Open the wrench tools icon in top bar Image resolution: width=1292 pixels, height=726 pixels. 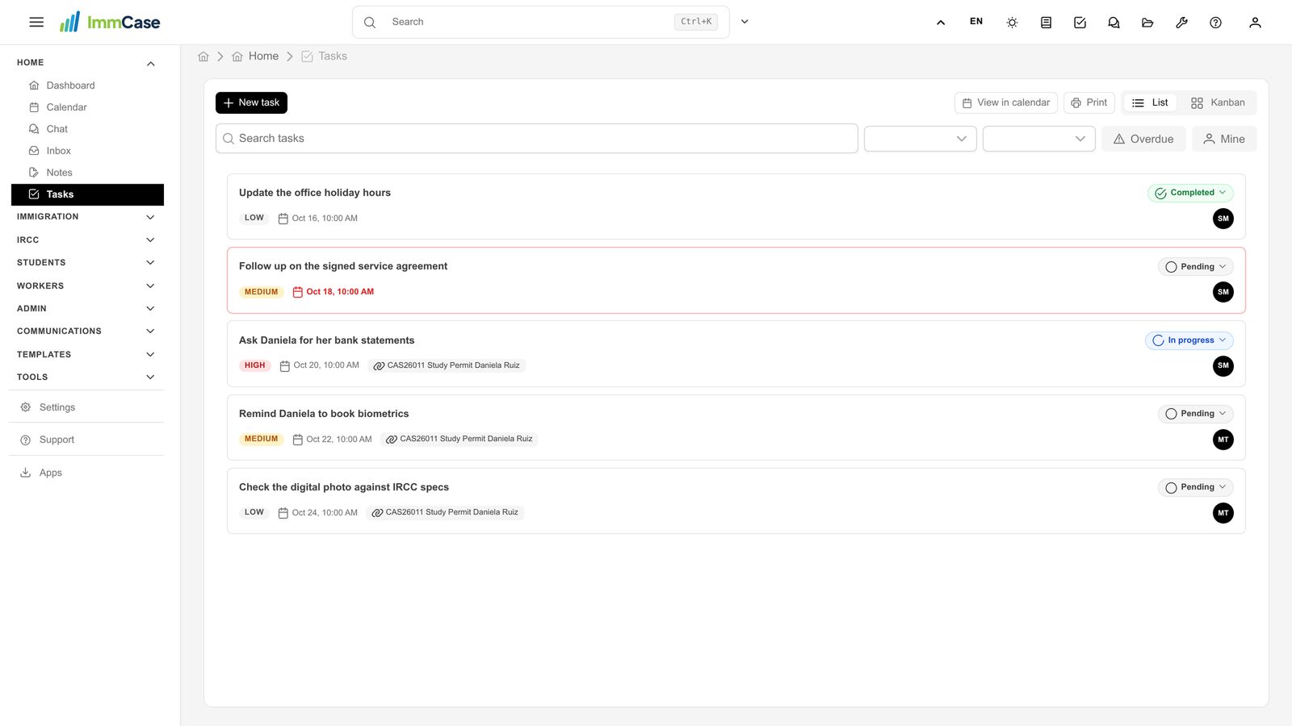pyautogui.click(x=1181, y=23)
